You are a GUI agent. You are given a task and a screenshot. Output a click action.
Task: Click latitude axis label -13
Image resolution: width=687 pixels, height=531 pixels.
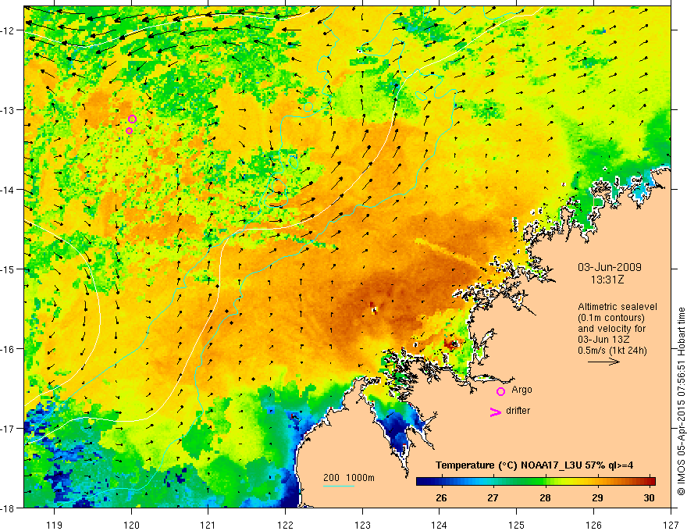tap(9, 109)
